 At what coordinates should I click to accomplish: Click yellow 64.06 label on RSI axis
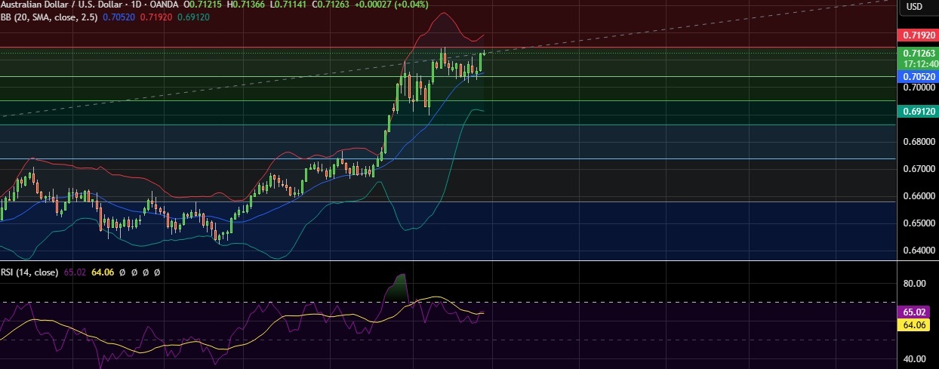[914, 325]
